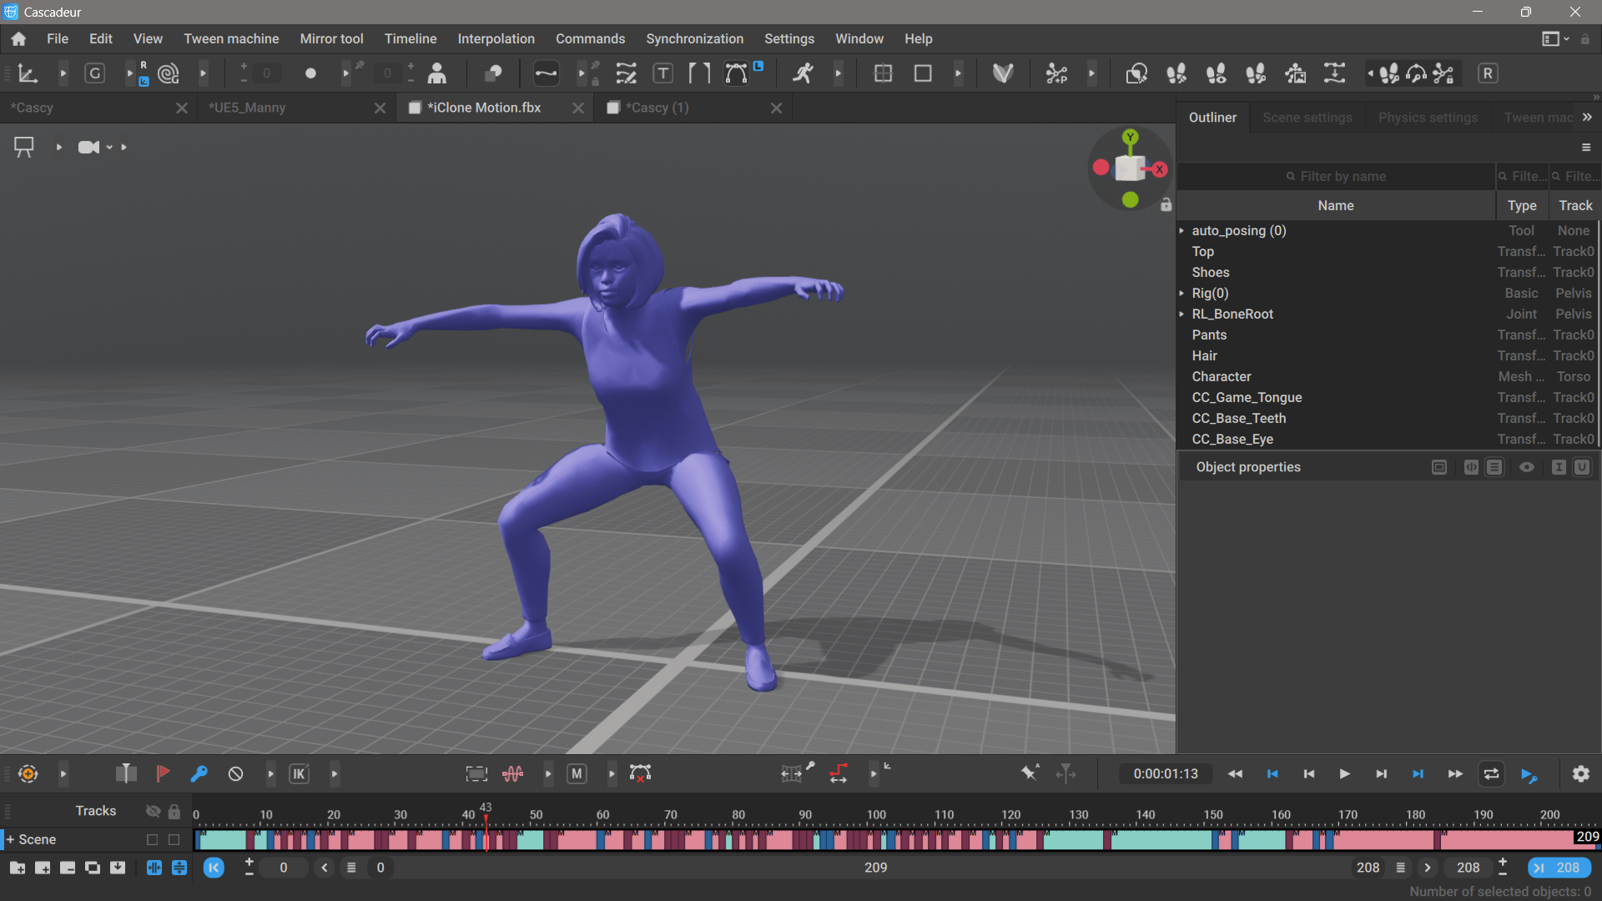This screenshot has width=1602, height=901.
Task: Expand auto_posing (0) in Outliner
Action: pos(1181,231)
